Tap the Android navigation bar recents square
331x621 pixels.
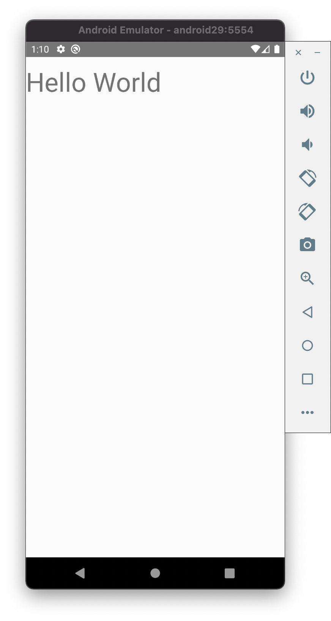tap(230, 573)
